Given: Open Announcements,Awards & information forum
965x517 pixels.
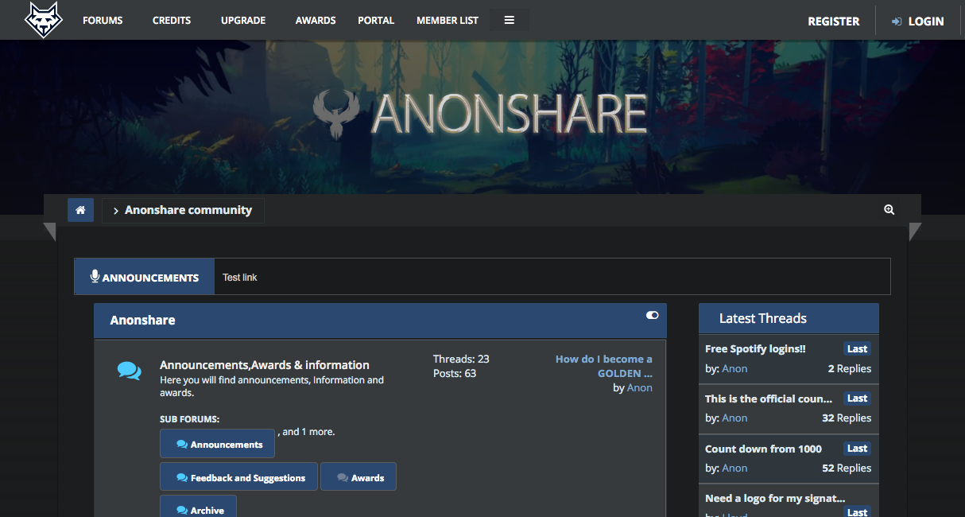Looking at the screenshot, I should point(265,365).
